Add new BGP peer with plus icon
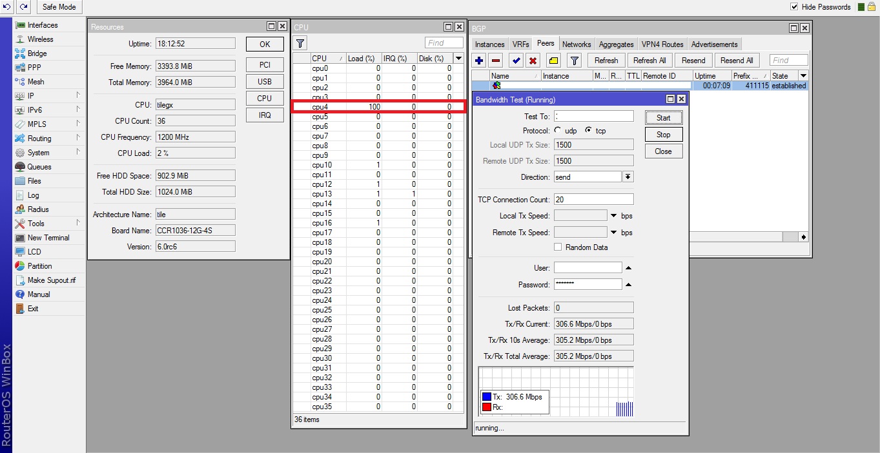The image size is (880, 453). click(479, 61)
